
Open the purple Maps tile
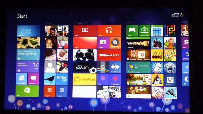[185, 43]
